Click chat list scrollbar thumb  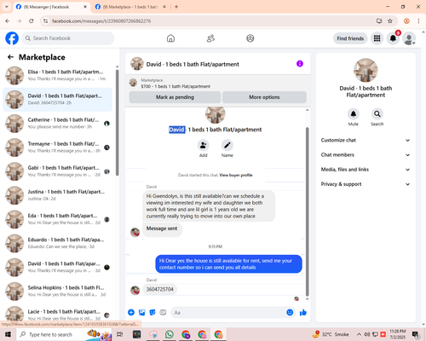point(117,123)
